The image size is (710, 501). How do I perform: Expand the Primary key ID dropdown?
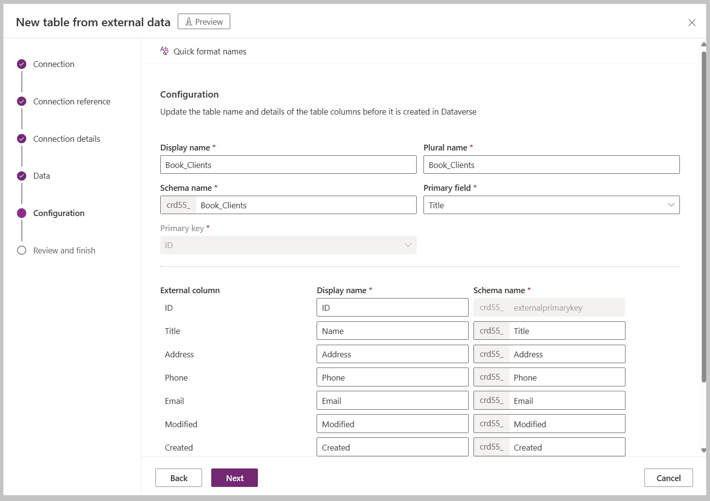pos(288,245)
